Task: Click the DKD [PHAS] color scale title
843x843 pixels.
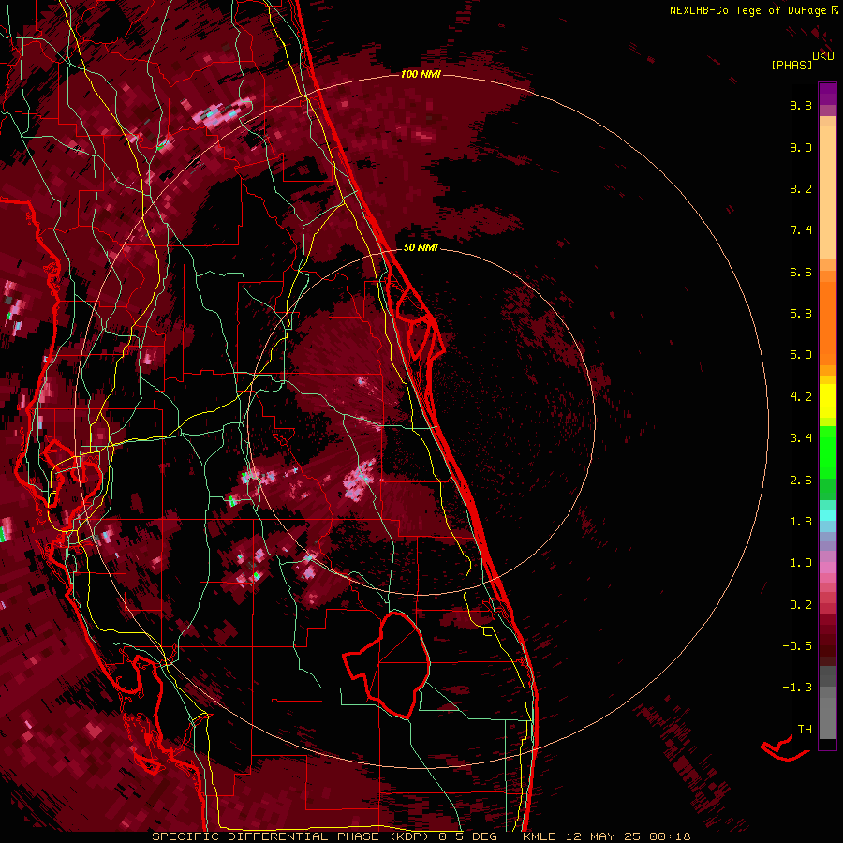Action: click(x=802, y=61)
